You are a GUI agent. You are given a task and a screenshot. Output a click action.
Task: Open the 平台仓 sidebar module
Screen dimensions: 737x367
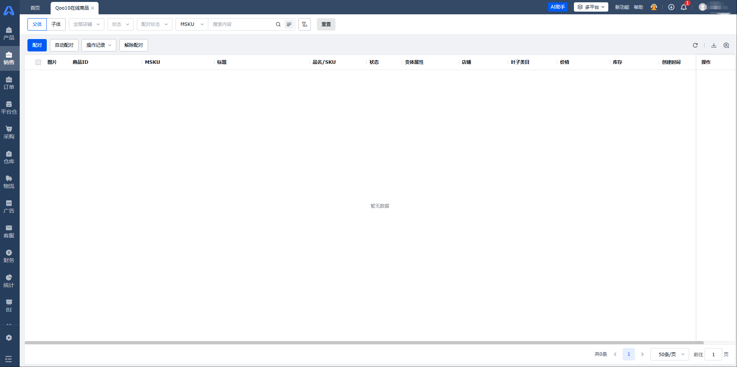point(9,108)
